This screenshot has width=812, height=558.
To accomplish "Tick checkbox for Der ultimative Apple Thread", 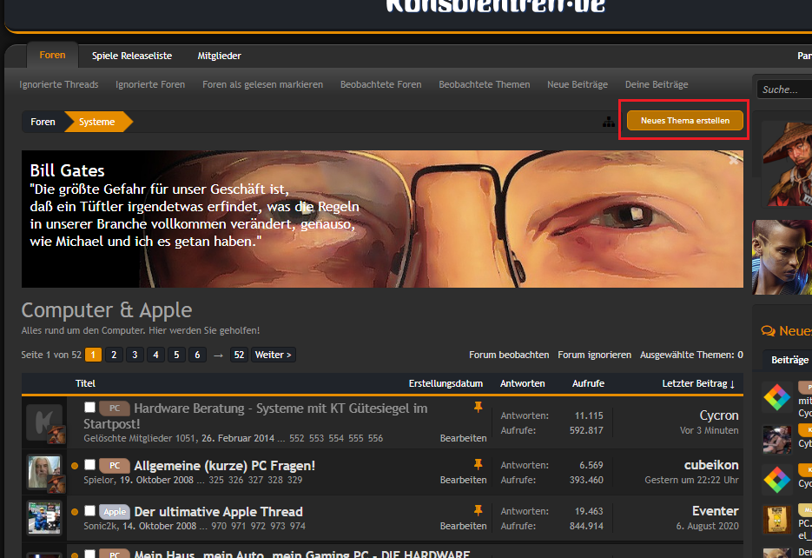I will pyautogui.click(x=89, y=510).
